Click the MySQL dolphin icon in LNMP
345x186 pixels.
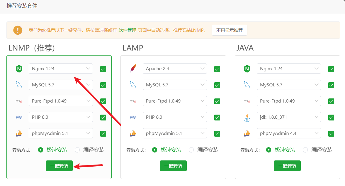coord(19,85)
